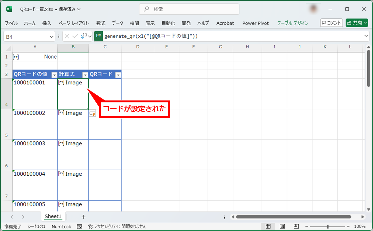Click the macro recording icon in status bar
Viewport: 373px width, 231px height.
(x=79, y=227)
